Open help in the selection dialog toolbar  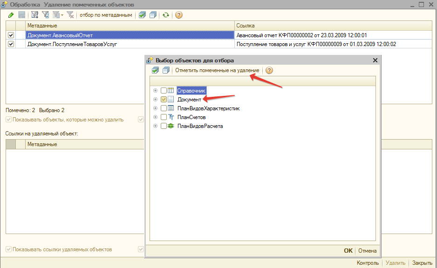pyautogui.click(x=269, y=71)
